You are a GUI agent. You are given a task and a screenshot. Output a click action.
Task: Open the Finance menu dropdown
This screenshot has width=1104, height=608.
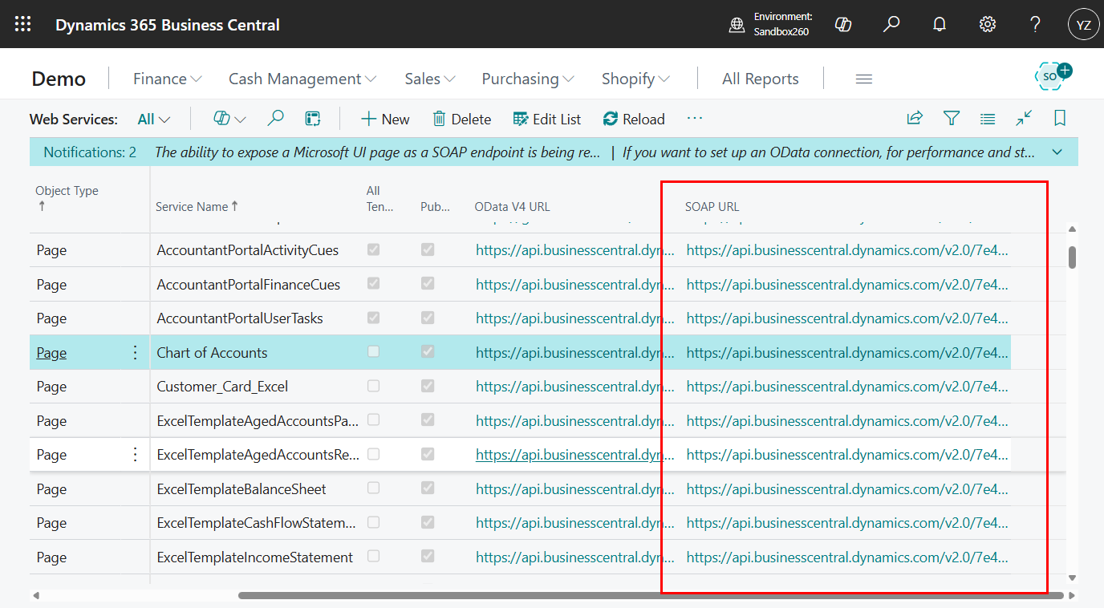[x=166, y=78]
